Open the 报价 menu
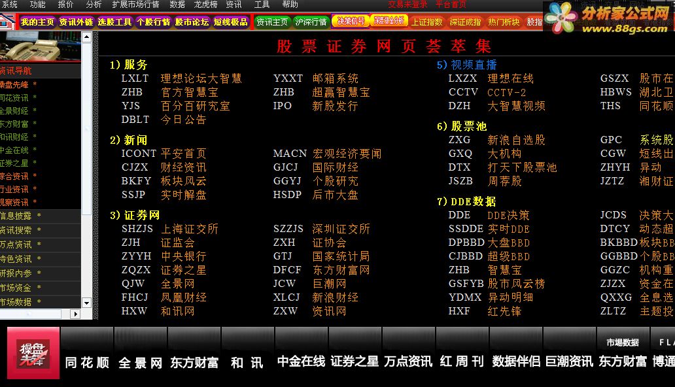 (65, 5)
